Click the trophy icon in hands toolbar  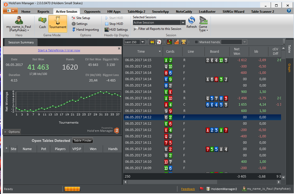tap(184, 42)
